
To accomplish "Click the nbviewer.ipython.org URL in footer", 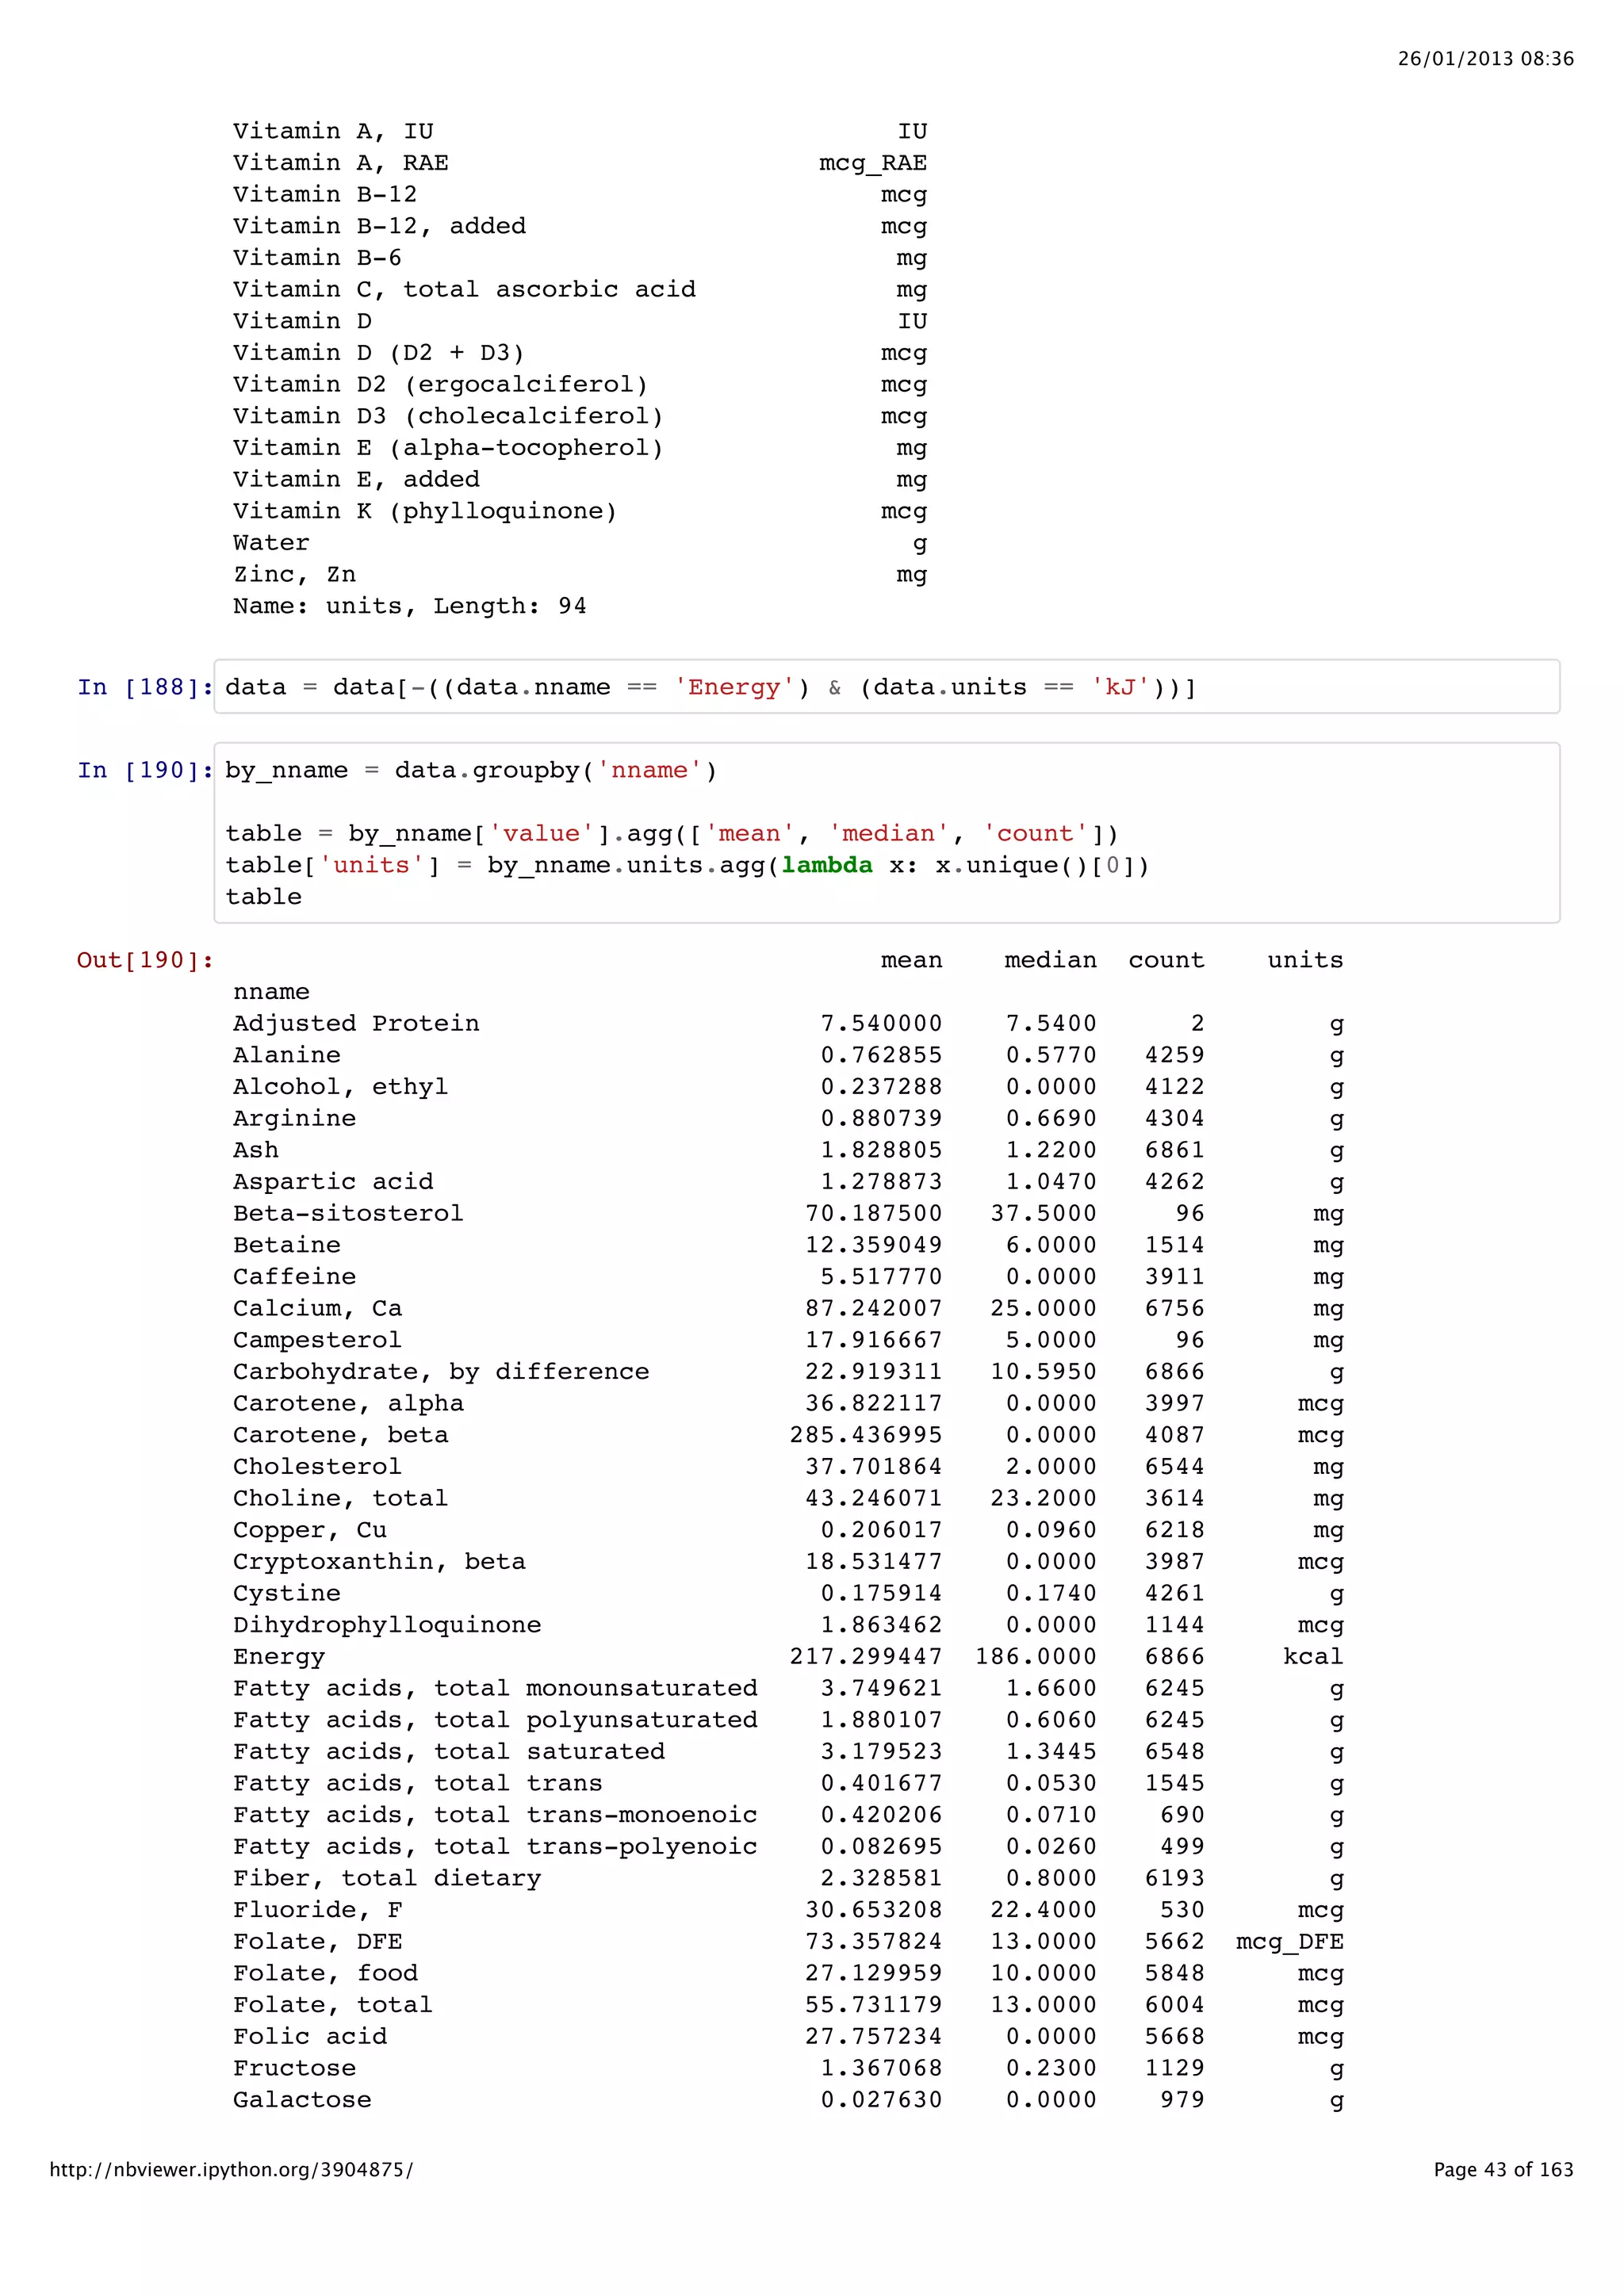I will tap(231, 2169).
